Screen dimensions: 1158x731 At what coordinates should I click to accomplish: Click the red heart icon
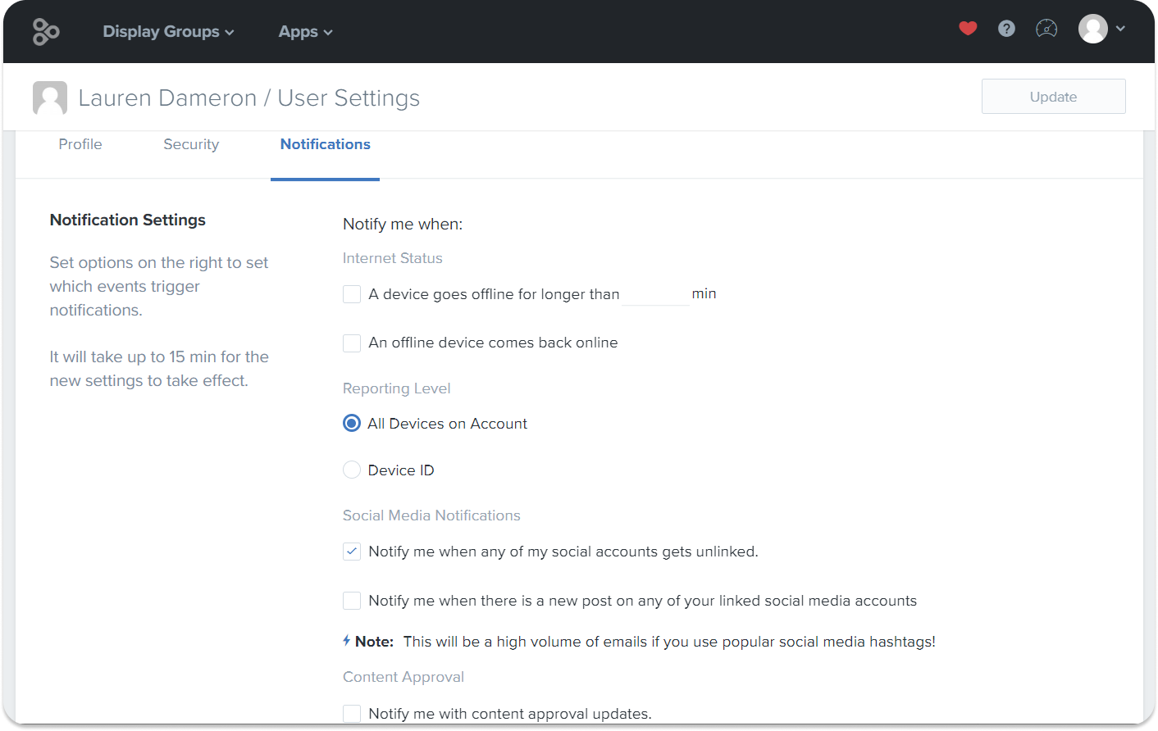(x=968, y=29)
